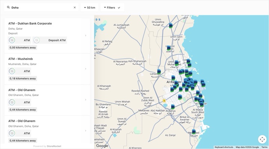Open map Terms link

[x=265, y=147]
